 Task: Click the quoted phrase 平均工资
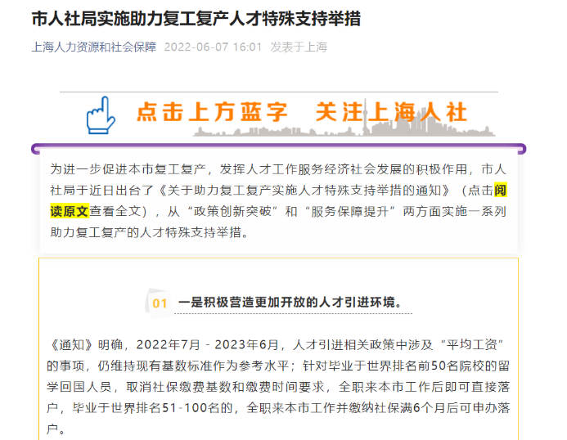(471, 344)
